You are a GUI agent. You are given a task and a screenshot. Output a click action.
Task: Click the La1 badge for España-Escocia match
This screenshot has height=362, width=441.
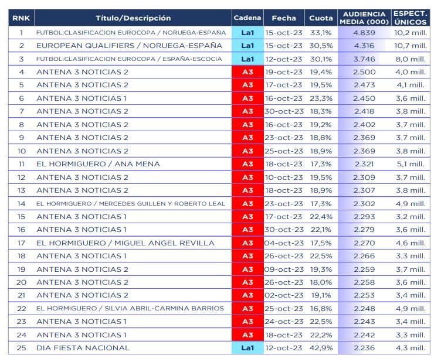(247, 59)
